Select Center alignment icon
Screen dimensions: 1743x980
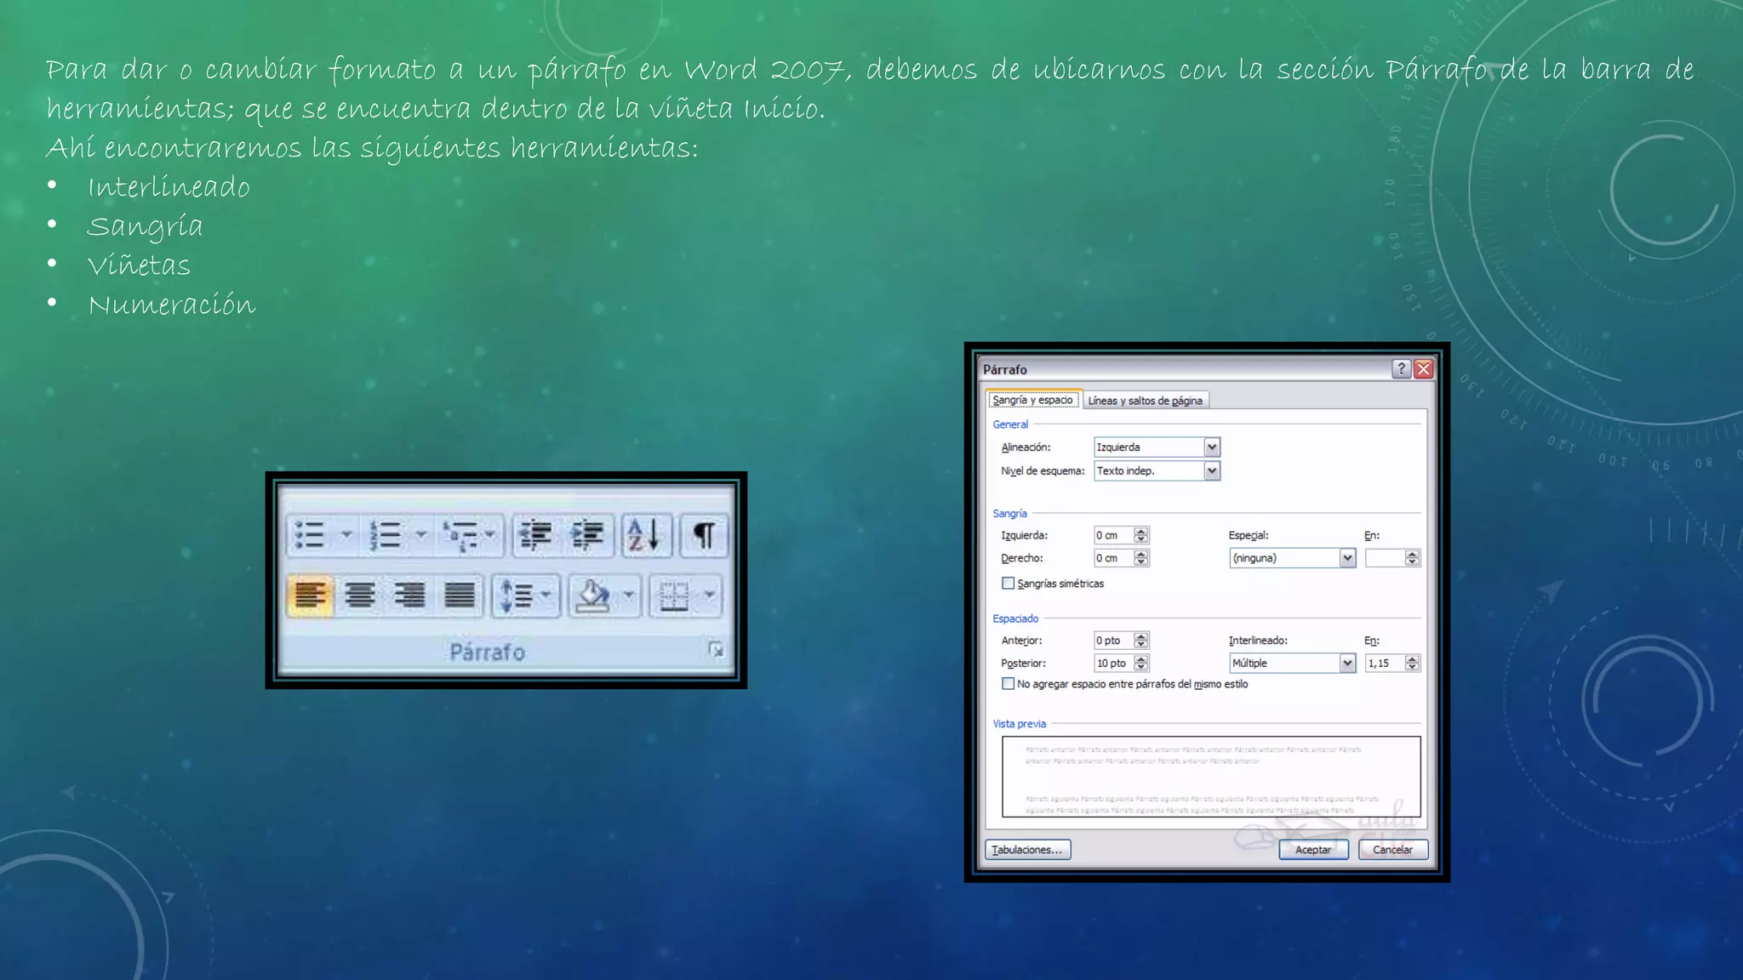(x=360, y=595)
